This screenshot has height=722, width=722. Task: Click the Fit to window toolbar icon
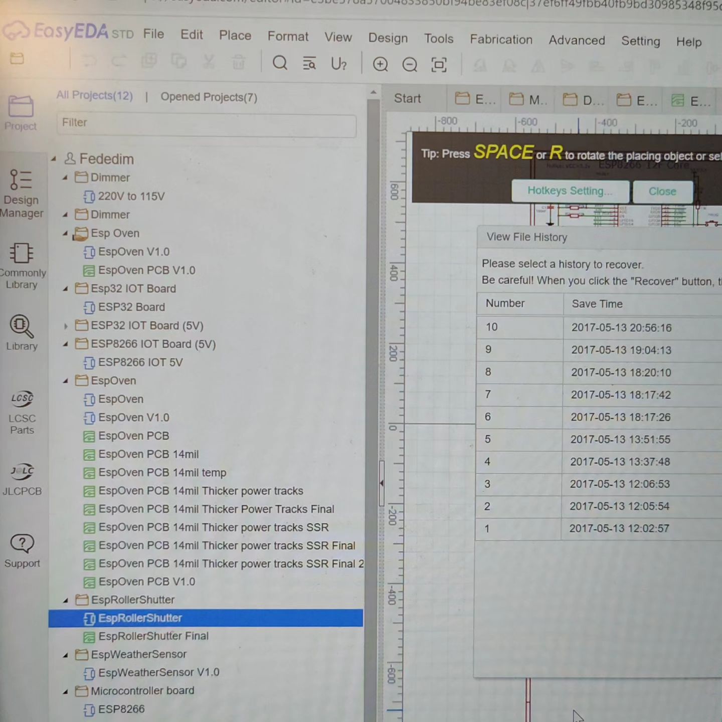pos(439,65)
